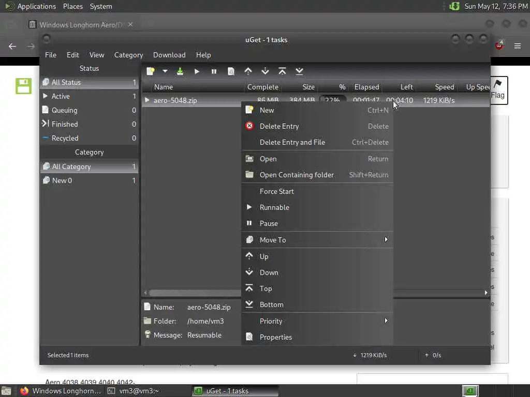Select the Queuing status filter

(89, 110)
